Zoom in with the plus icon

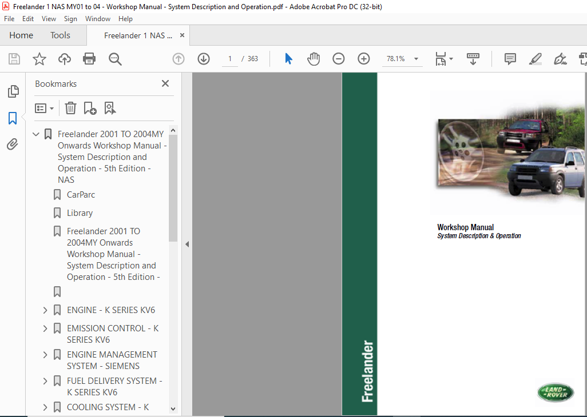pyautogui.click(x=363, y=59)
